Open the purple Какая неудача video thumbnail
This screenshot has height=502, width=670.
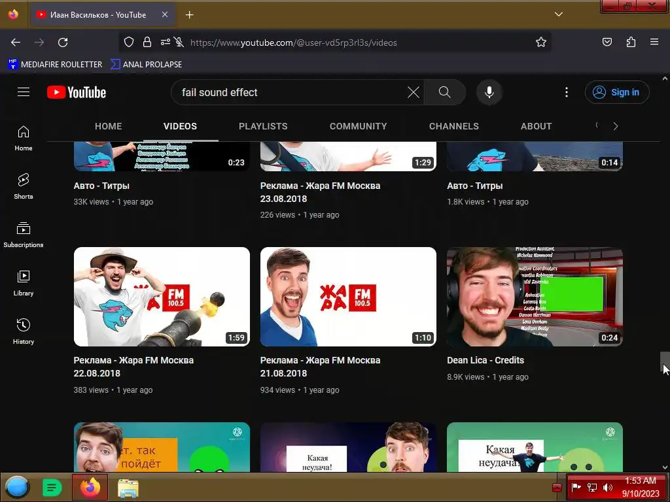(348, 447)
